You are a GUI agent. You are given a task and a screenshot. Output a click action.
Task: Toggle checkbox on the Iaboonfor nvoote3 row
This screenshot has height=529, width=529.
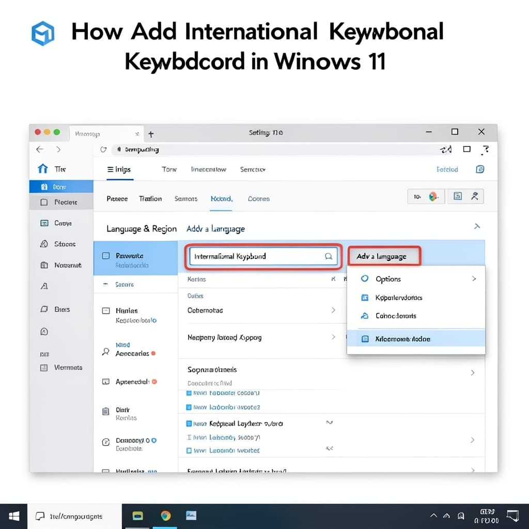coord(189,407)
